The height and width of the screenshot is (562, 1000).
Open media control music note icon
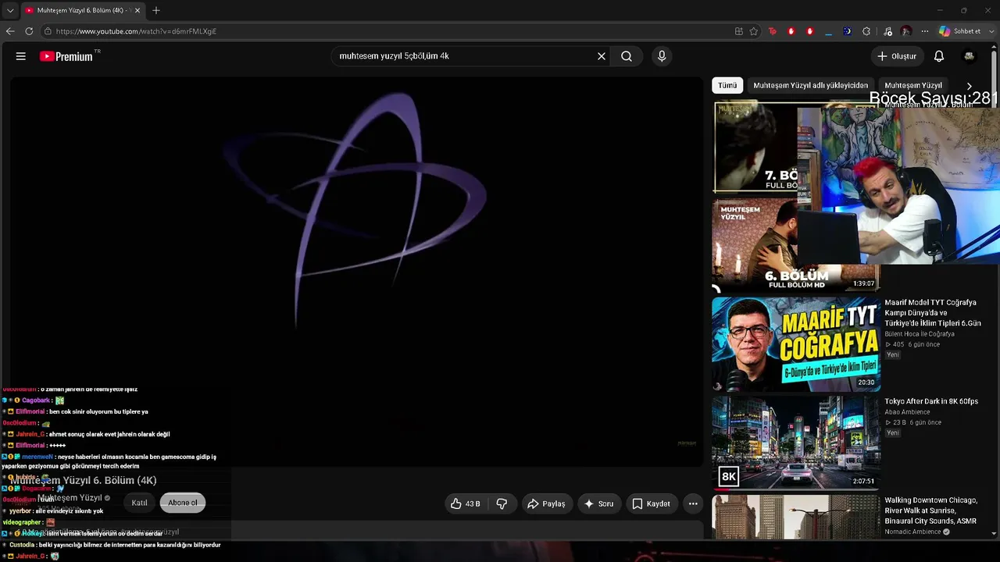887,31
